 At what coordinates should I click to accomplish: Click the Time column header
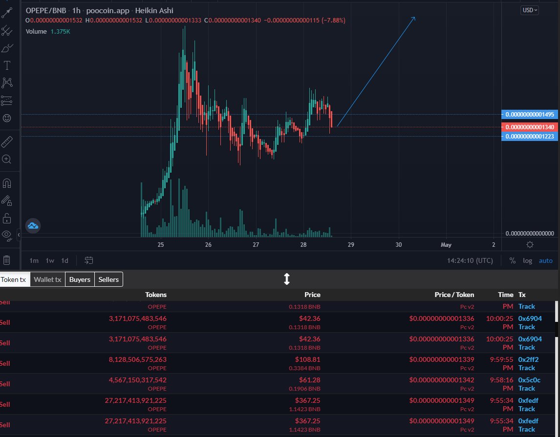tap(506, 295)
